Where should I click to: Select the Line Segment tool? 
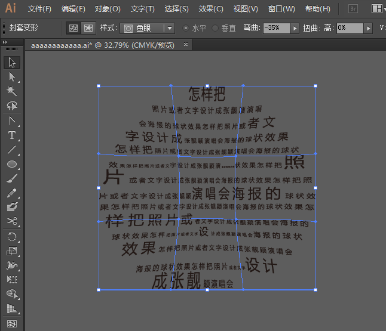coord(12,150)
